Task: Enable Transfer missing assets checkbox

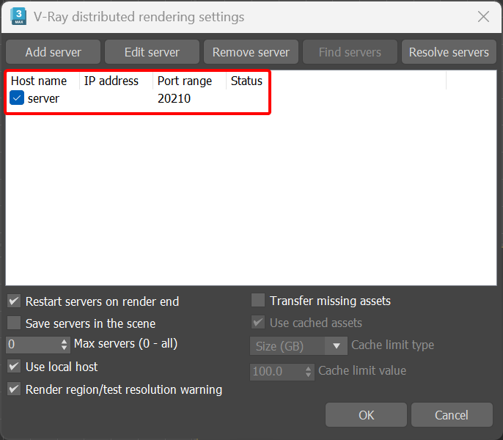Action: click(258, 301)
